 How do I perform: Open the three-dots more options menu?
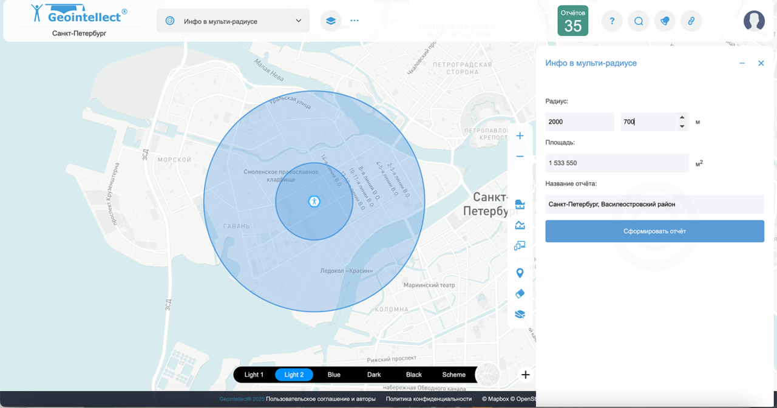pos(355,21)
